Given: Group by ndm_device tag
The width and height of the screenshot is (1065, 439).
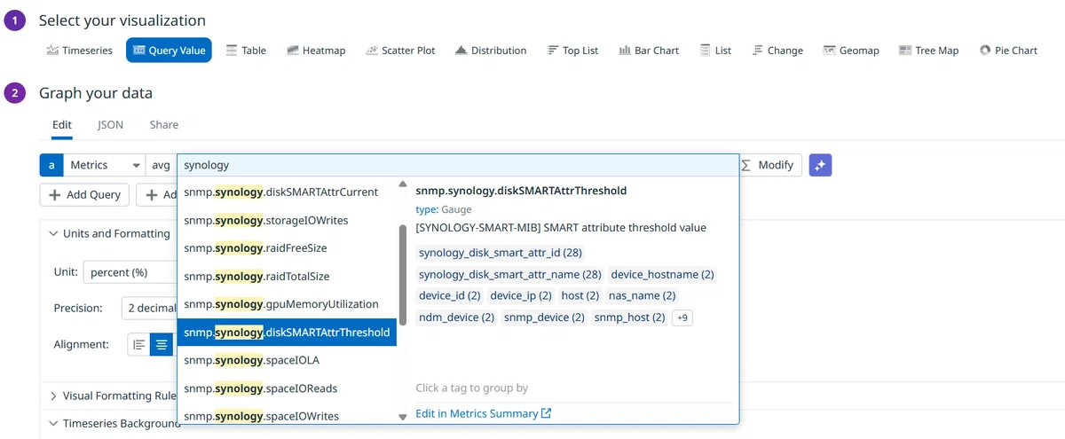Looking at the screenshot, I should point(456,317).
